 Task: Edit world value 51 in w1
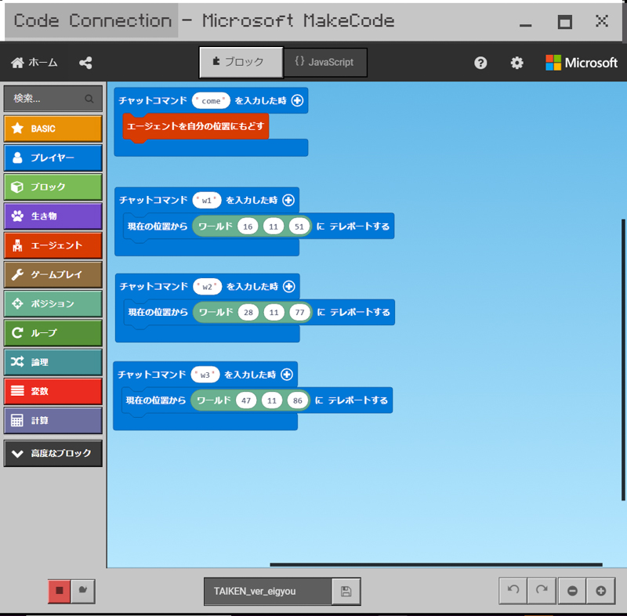point(299,226)
